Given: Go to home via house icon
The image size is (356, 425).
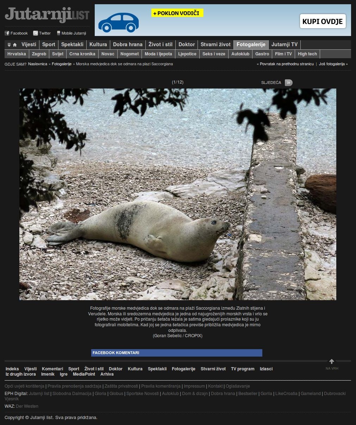Looking at the screenshot, I should click(x=15, y=45).
